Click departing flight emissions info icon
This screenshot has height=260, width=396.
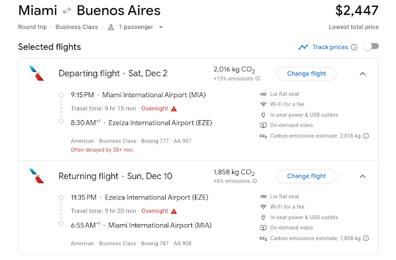pyautogui.click(x=257, y=79)
